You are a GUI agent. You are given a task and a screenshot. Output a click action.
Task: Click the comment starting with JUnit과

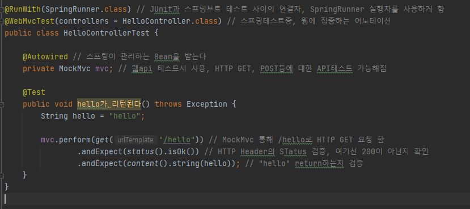click(290, 9)
